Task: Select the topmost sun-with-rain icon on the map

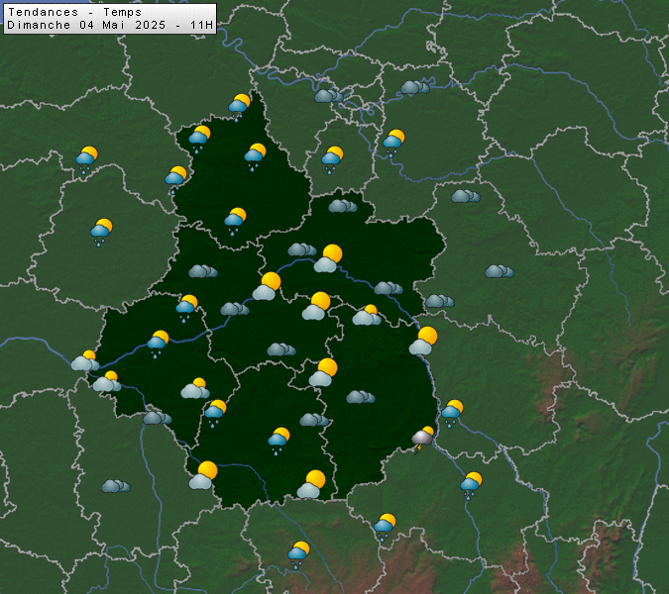Action: point(240,107)
